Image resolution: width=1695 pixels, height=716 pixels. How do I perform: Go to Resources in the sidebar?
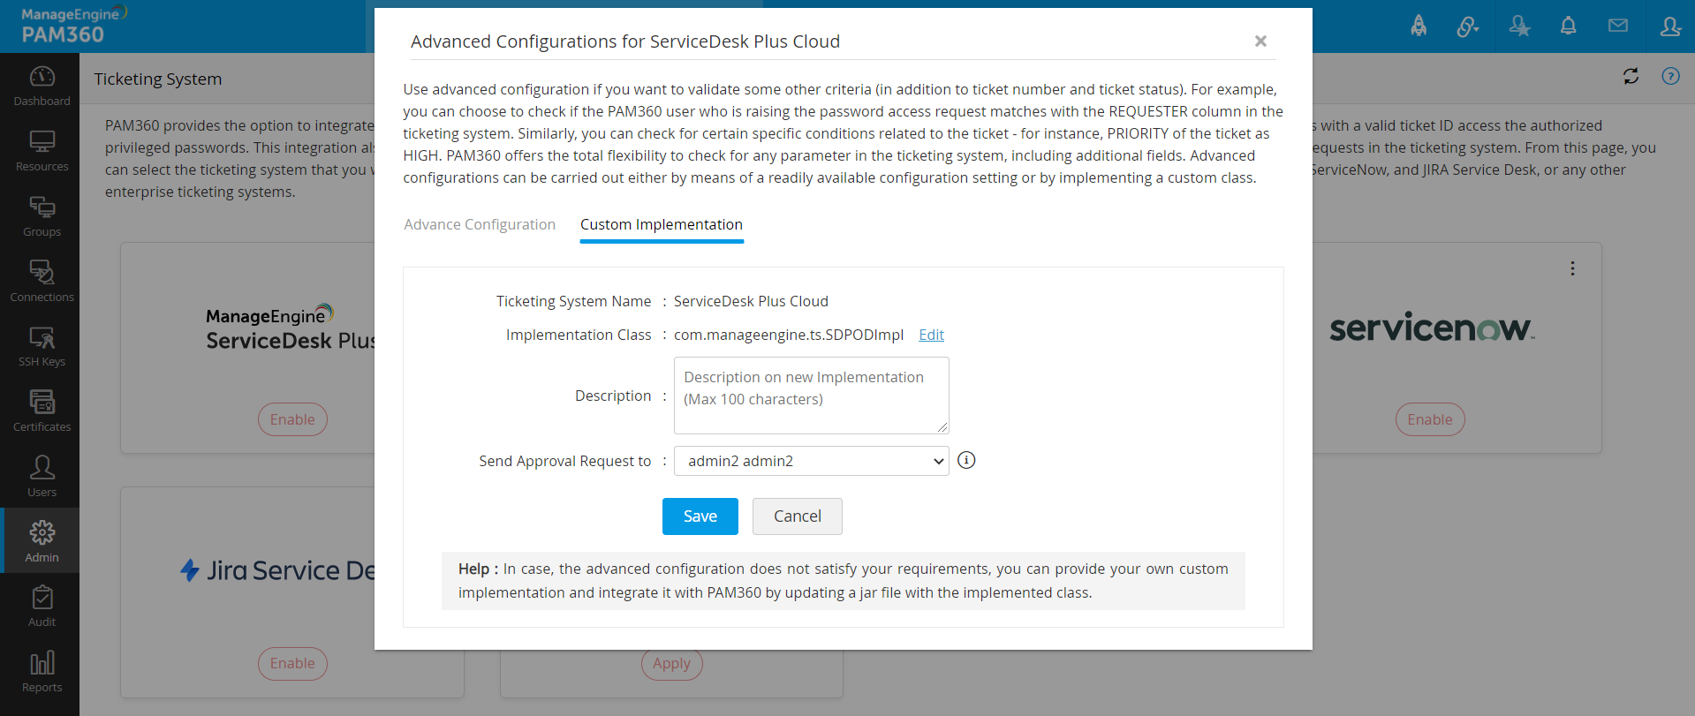[42, 150]
